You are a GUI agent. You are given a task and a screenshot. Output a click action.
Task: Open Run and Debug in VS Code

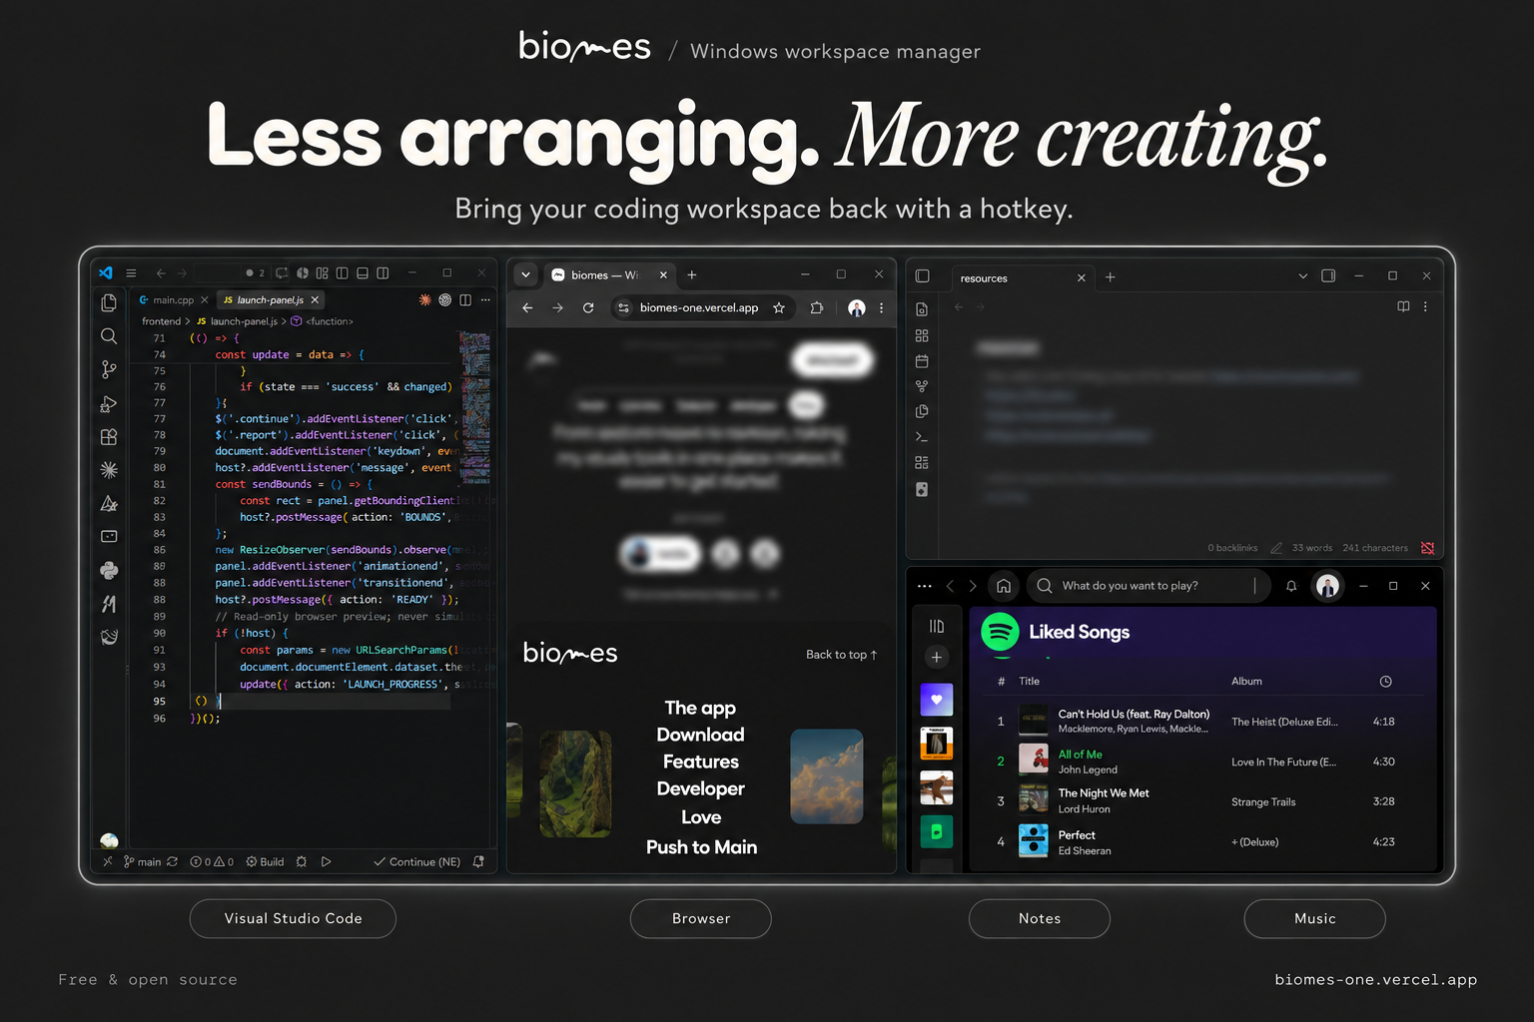tap(109, 403)
